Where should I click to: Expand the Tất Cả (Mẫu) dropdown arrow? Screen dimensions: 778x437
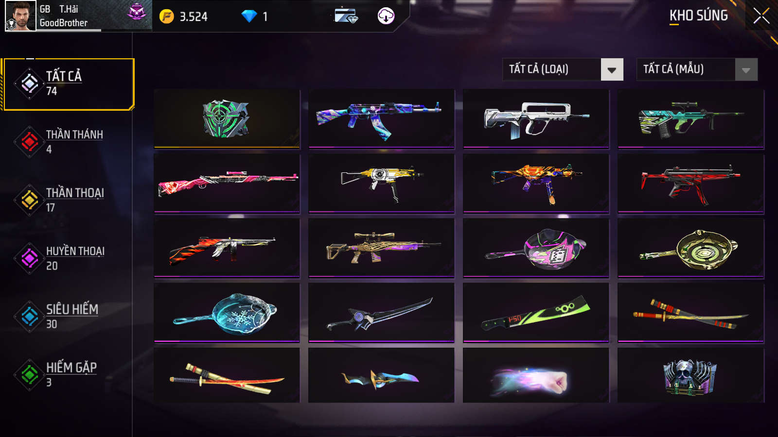[x=746, y=69]
